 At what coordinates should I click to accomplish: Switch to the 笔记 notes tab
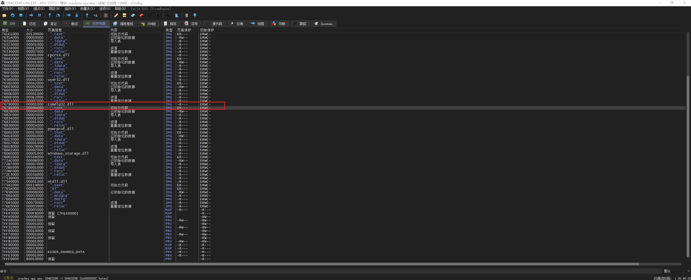click(x=50, y=24)
